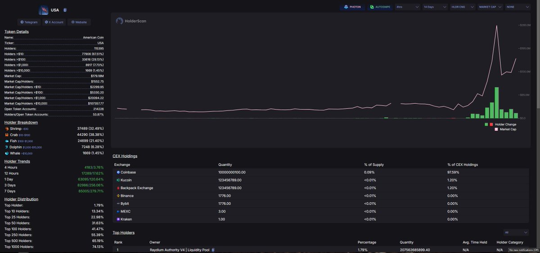Click the Bybit exchange icon
Screen dimensions: 540x253
pos(118,204)
